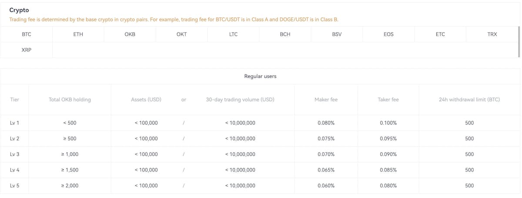
Task: Select the ETC crypto cell
Action: pos(440,34)
